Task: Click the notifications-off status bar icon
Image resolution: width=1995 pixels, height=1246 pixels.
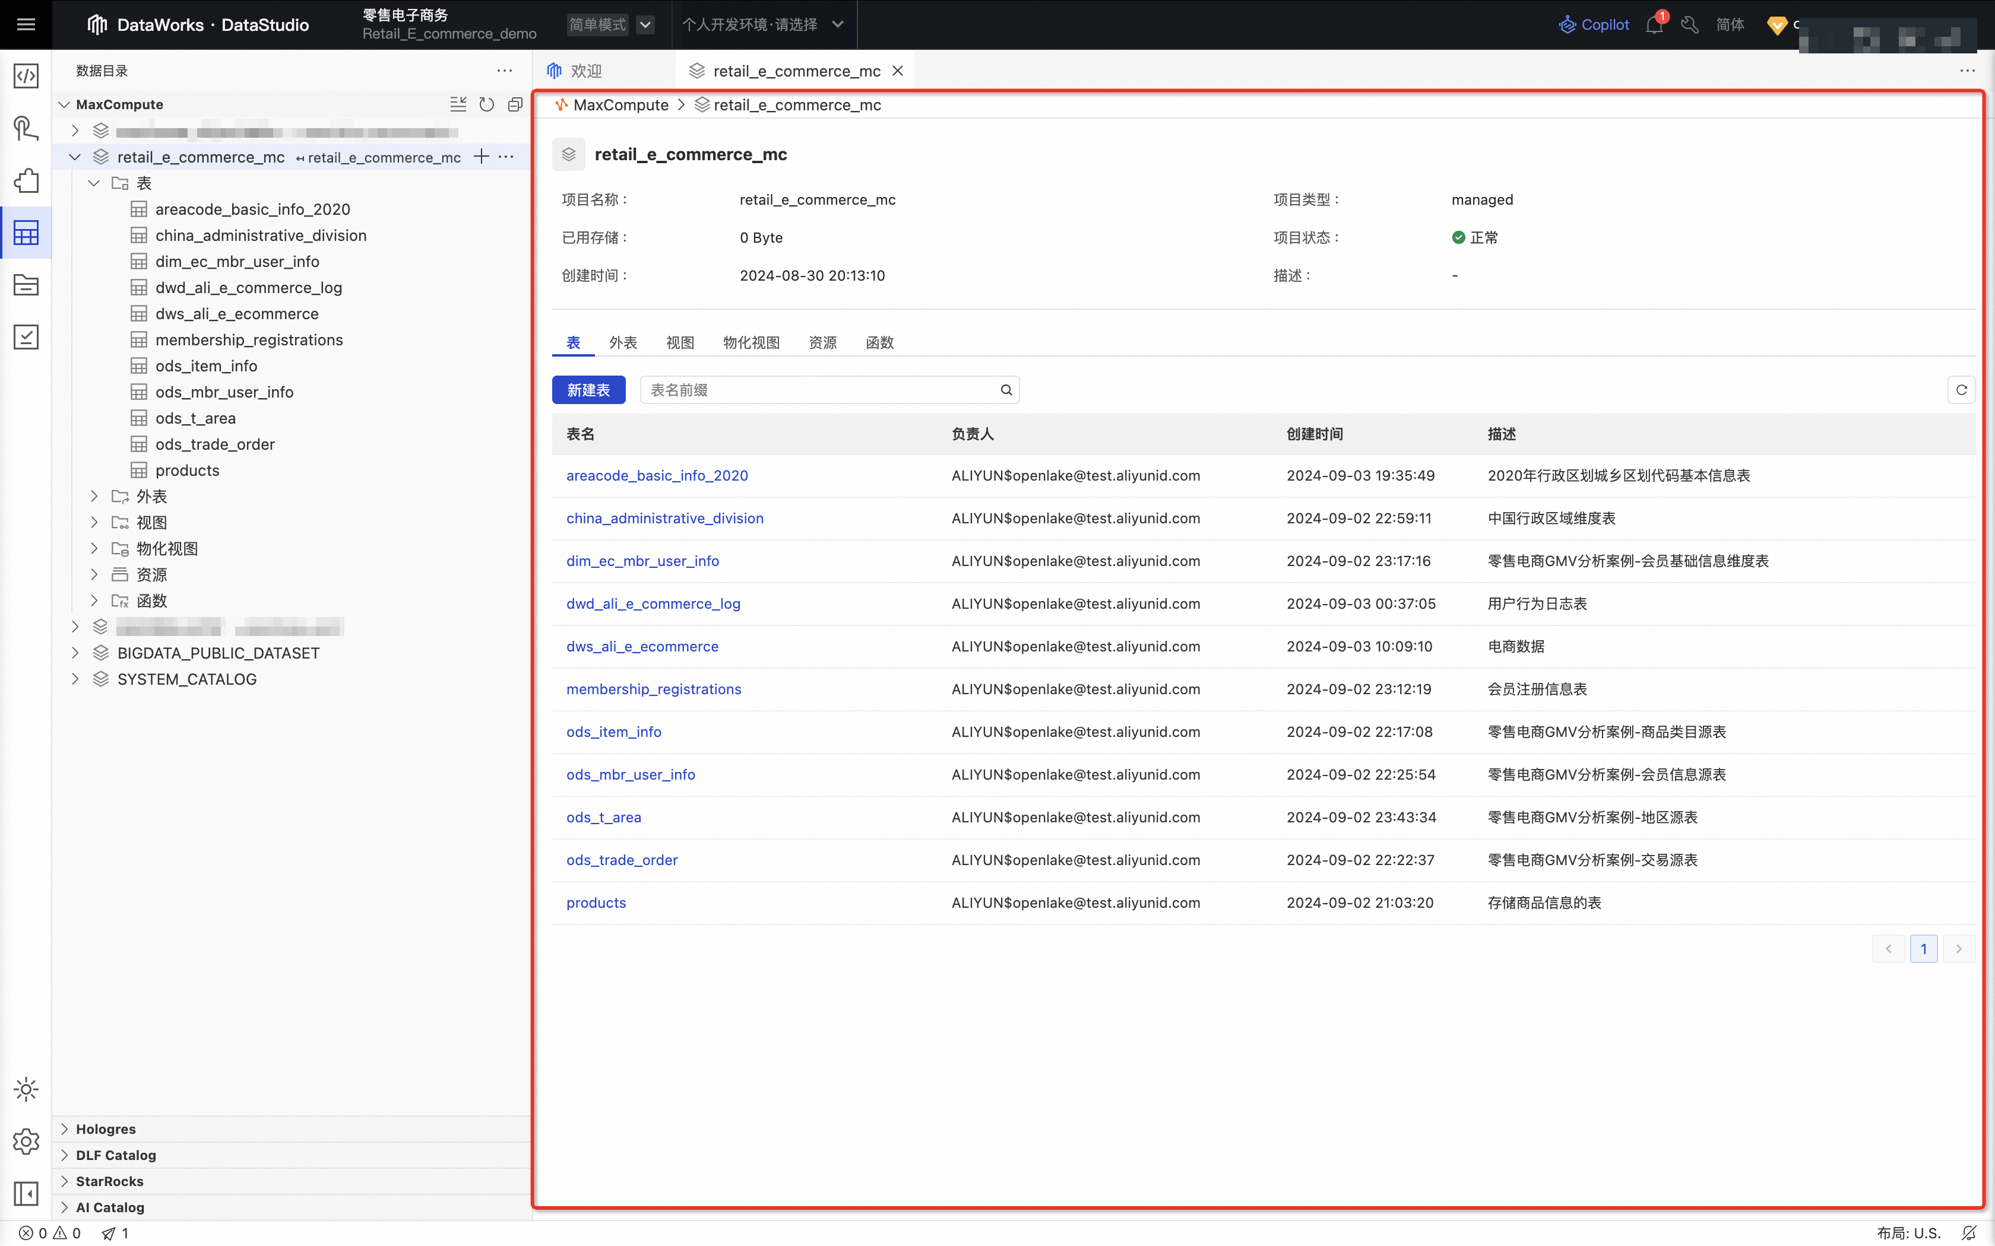Action: 1969,1233
